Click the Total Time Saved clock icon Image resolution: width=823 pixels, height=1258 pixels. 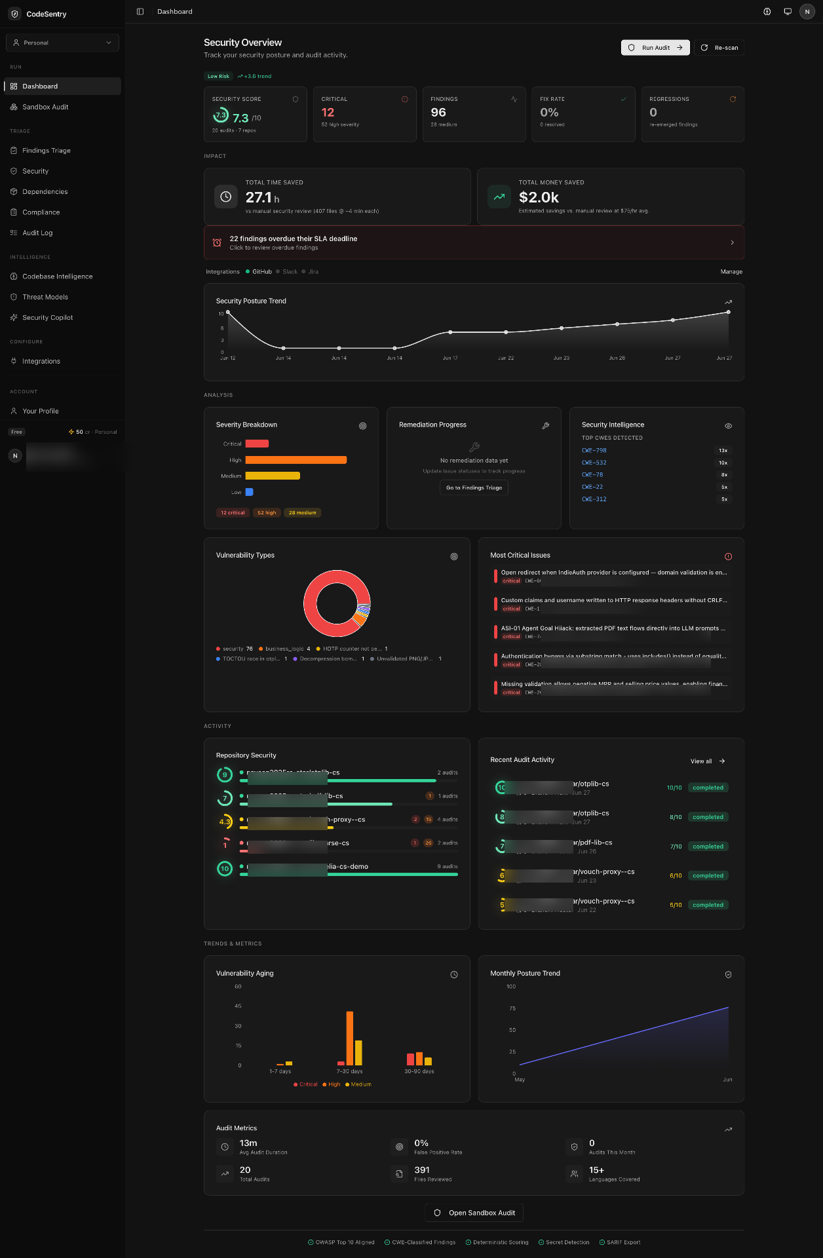(226, 197)
